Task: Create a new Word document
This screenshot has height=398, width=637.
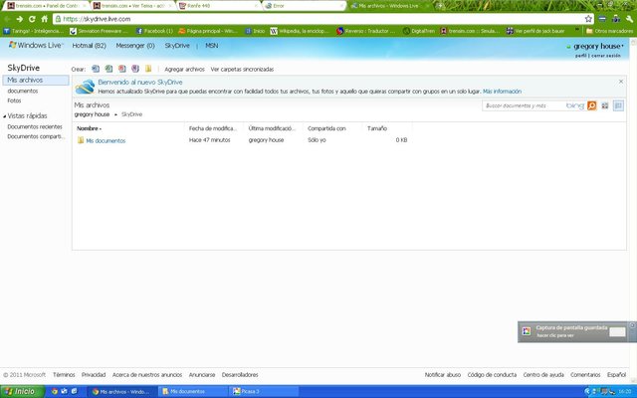Action: [96, 69]
